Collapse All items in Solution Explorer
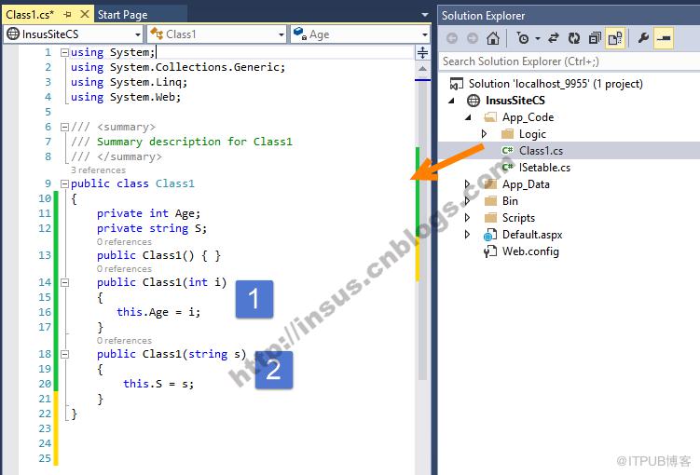 point(595,38)
